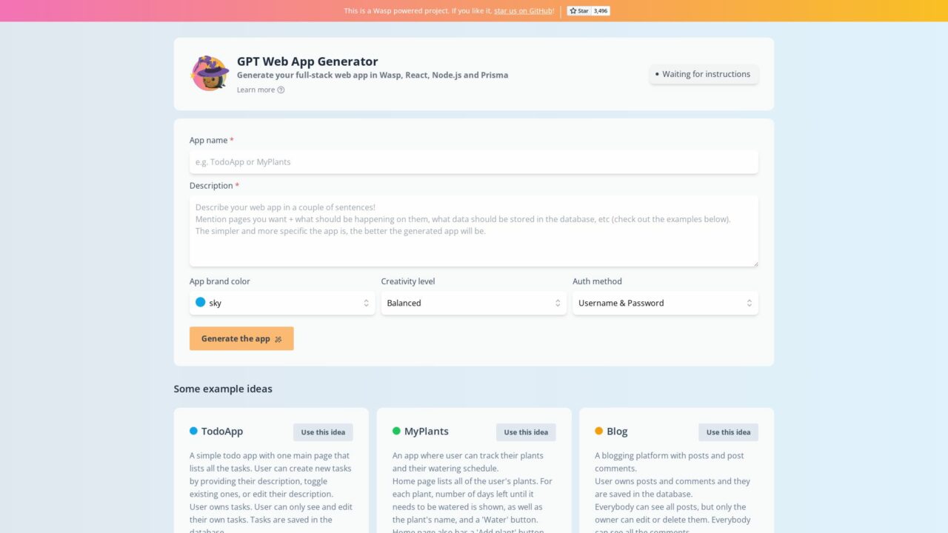This screenshot has height=533, width=948.
Task: Click the blue dot beside TodoApp example
Action: click(194, 431)
